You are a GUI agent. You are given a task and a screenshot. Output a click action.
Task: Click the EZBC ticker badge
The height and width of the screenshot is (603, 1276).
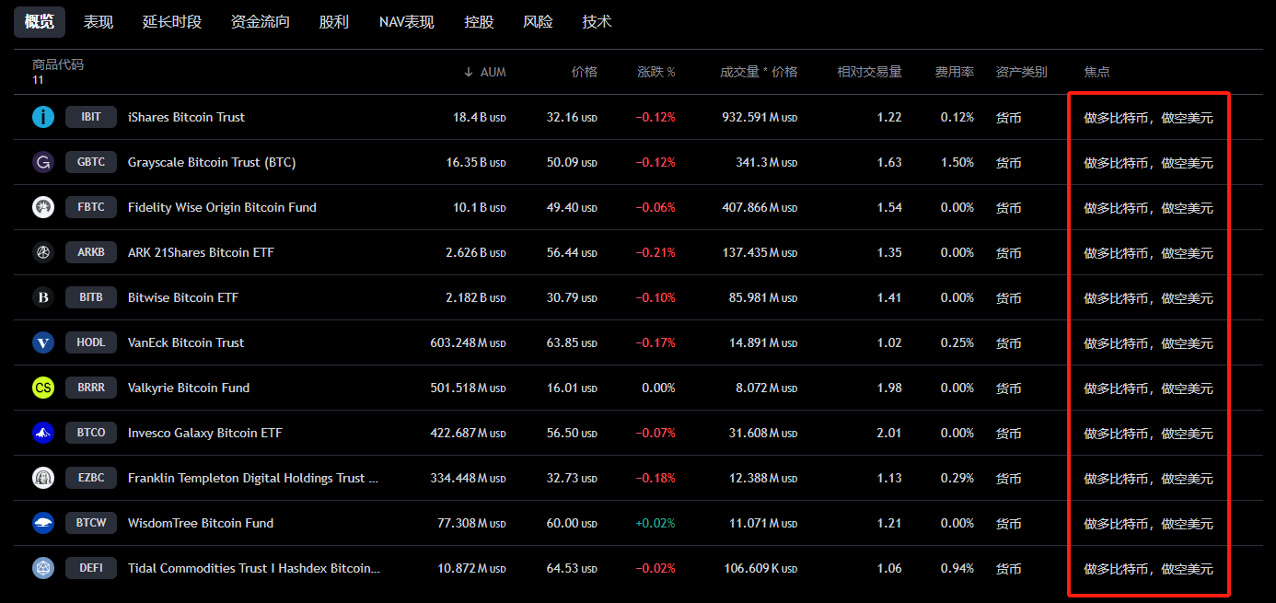91,478
